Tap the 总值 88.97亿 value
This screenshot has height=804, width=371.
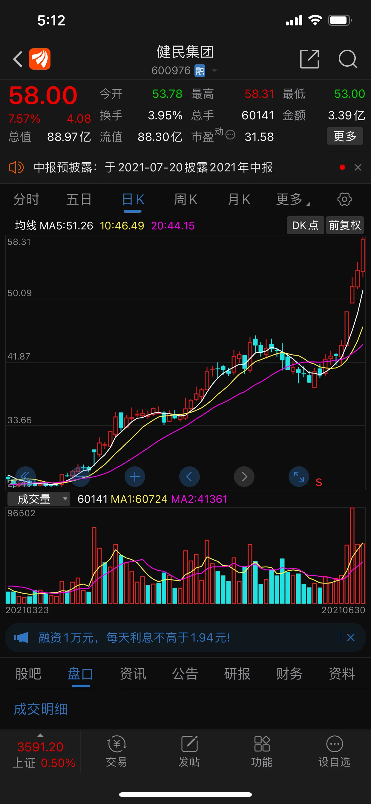pyautogui.click(x=69, y=137)
